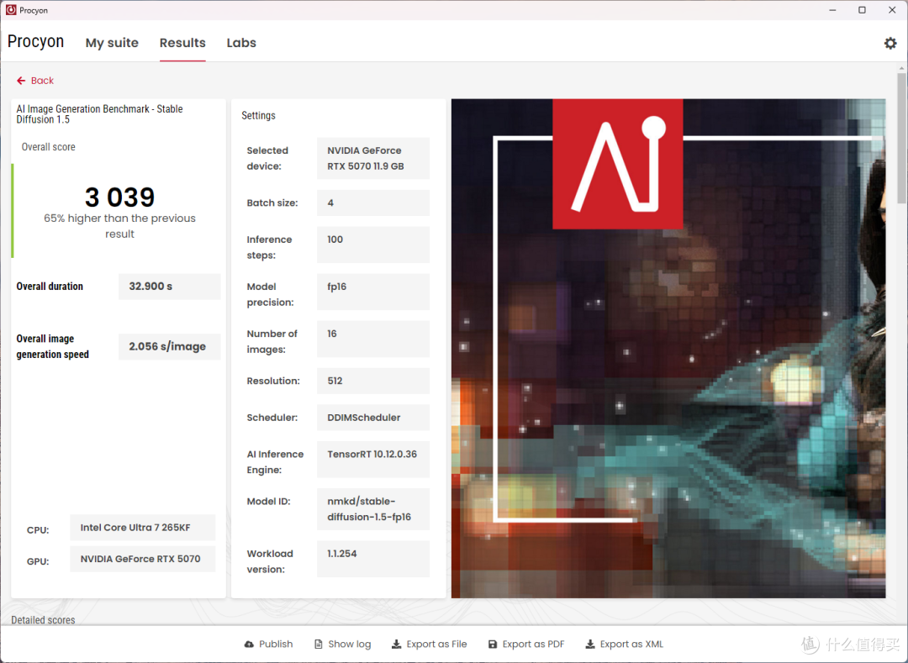Click Workload version 1.1.254
The height and width of the screenshot is (663, 908).
[373, 559]
